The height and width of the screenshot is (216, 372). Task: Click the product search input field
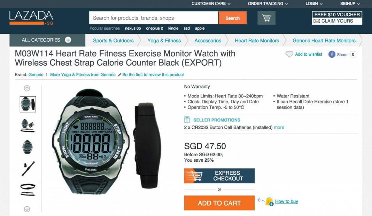pos(154,18)
